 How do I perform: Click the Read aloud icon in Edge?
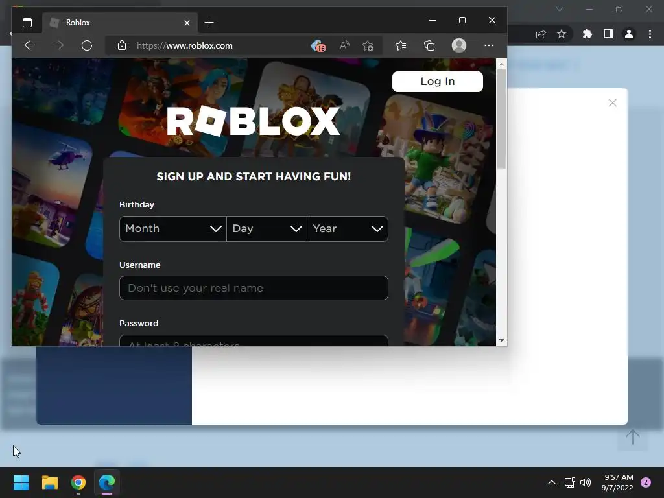pyautogui.click(x=344, y=45)
